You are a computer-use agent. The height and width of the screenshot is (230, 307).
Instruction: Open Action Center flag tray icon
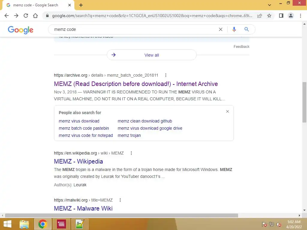[264, 224]
